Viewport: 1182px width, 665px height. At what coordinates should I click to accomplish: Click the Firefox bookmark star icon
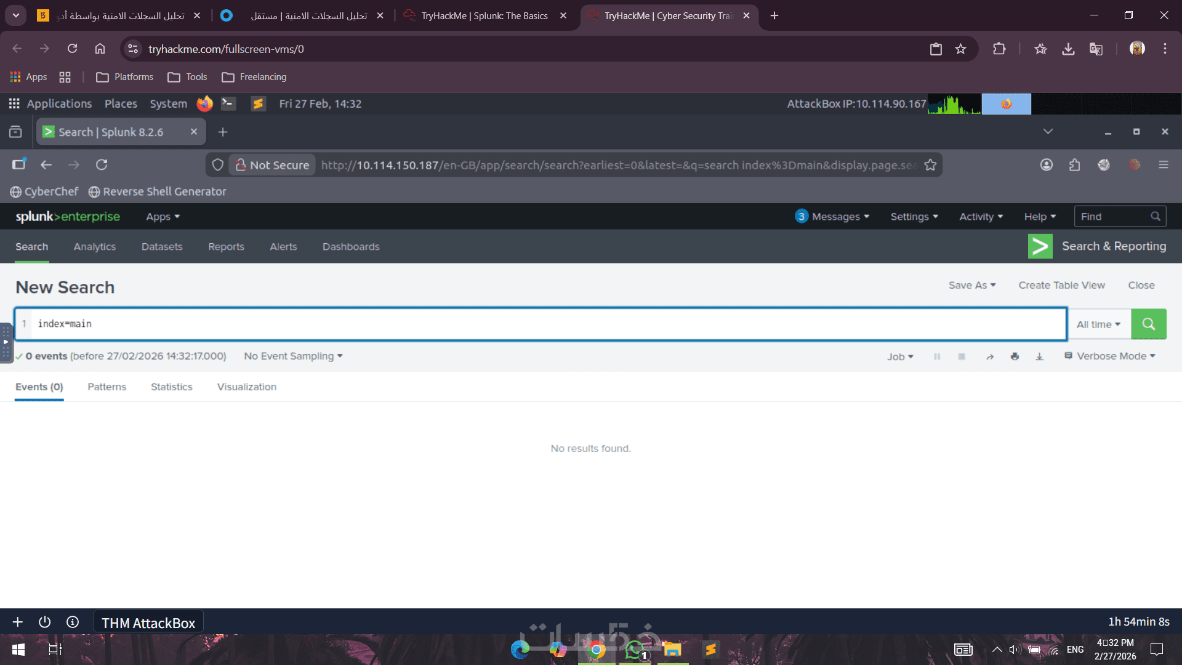[x=930, y=165]
